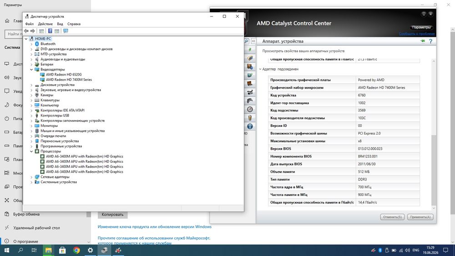Click the Windows Start button

[x=7, y=250]
